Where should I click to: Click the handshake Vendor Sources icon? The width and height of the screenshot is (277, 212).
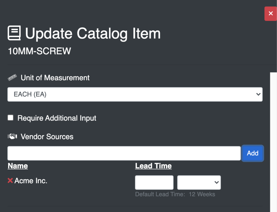coord(12,136)
